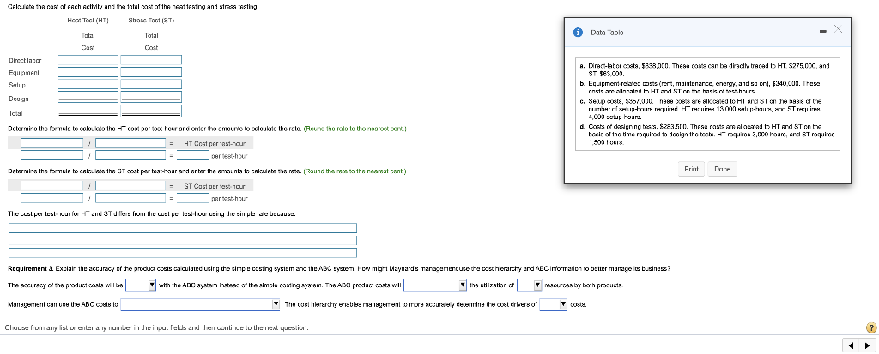The image size is (879, 354).
Task: Select Design HT total cost field
Action: click(88, 99)
